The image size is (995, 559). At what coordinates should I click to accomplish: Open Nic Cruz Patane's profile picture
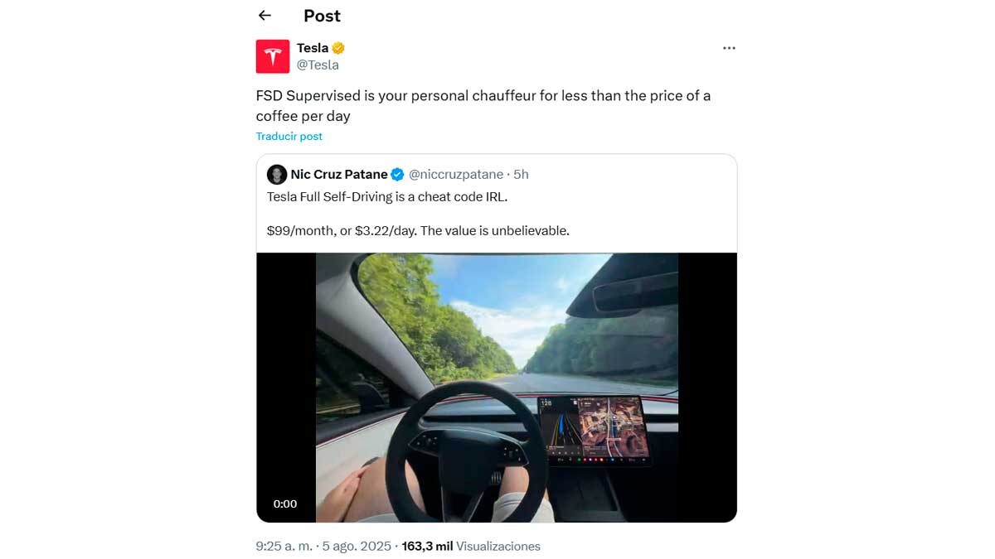point(277,174)
